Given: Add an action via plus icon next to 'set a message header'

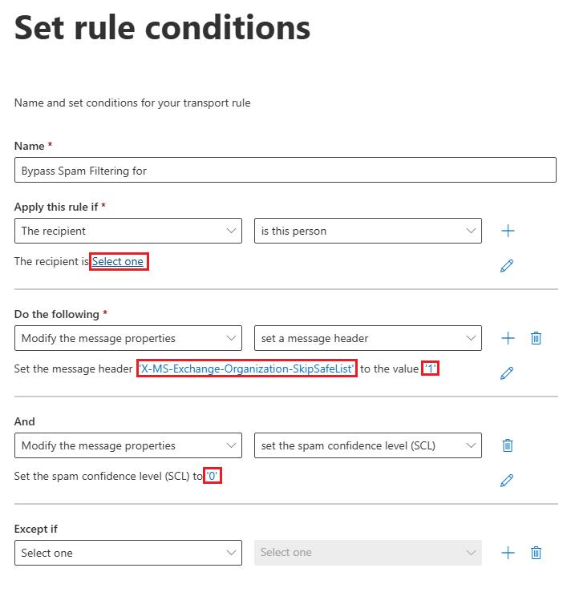Looking at the screenshot, I should click(508, 338).
